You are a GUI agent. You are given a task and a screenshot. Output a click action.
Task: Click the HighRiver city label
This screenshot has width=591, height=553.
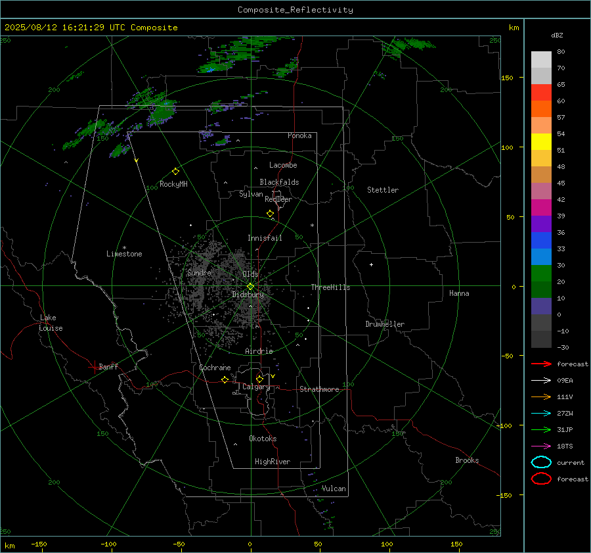(x=273, y=462)
